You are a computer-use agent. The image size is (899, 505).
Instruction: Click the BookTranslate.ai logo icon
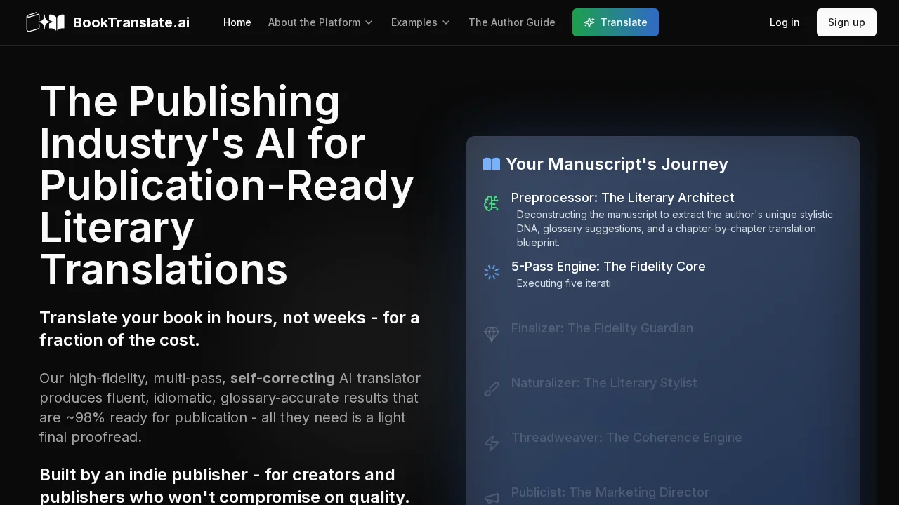[x=45, y=22]
